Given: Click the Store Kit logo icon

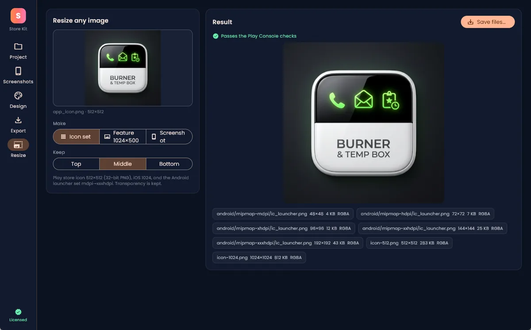Looking at the screenshot, I should click(18, 16).
